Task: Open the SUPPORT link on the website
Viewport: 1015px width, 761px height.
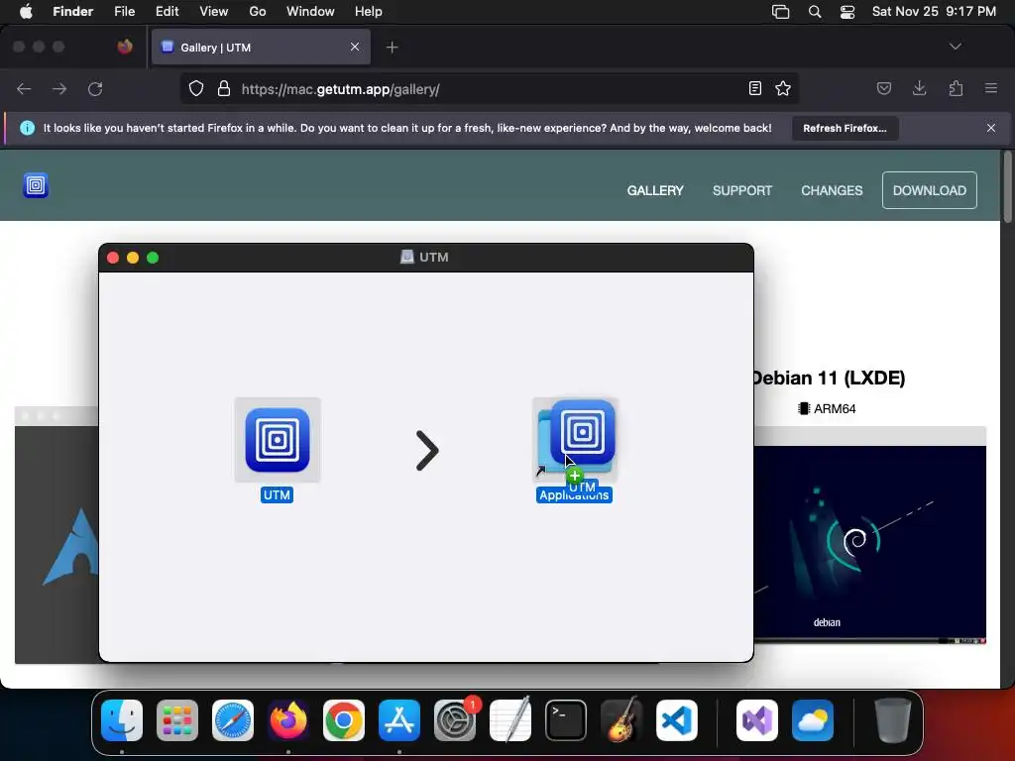Action: 741,190
